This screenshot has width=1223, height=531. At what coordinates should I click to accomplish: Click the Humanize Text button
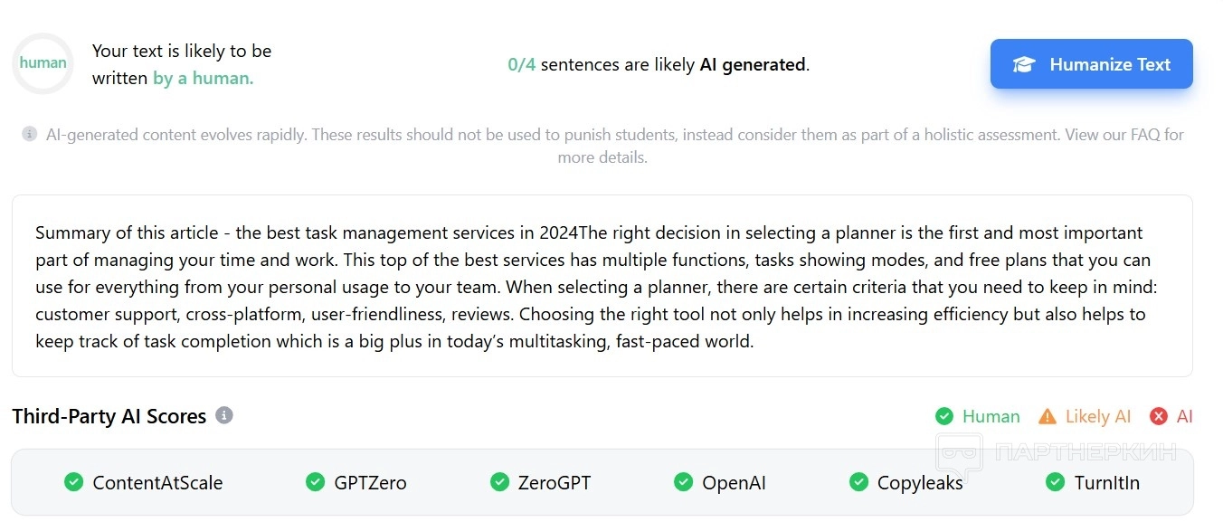pos(1091,64)
